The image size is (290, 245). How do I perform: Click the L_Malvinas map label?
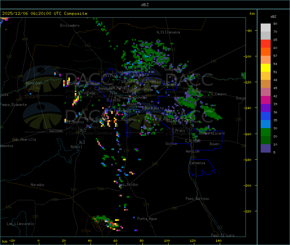pos(127,119)
